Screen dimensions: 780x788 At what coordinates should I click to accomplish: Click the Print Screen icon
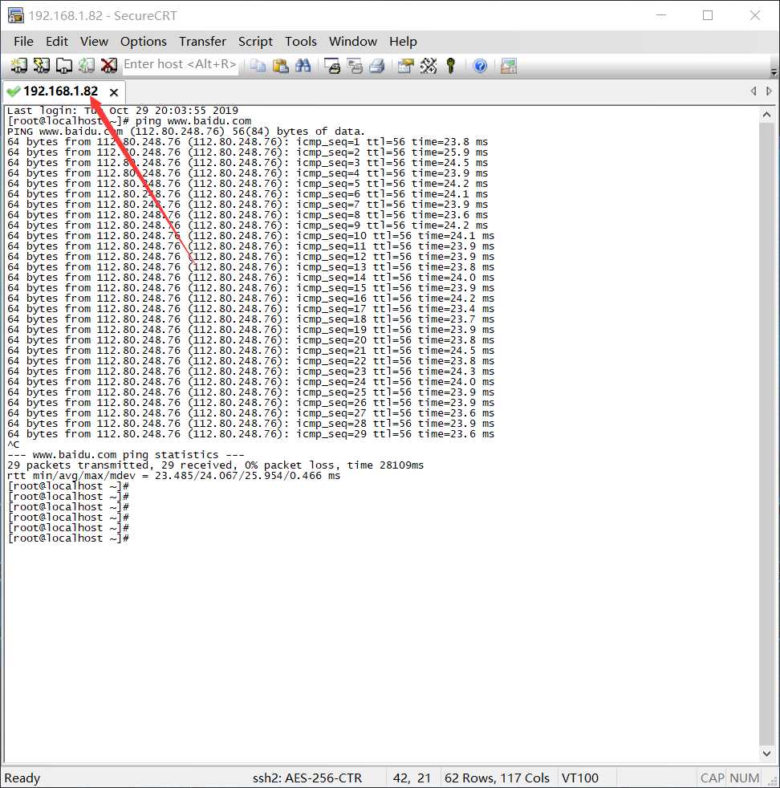(331, 66)
